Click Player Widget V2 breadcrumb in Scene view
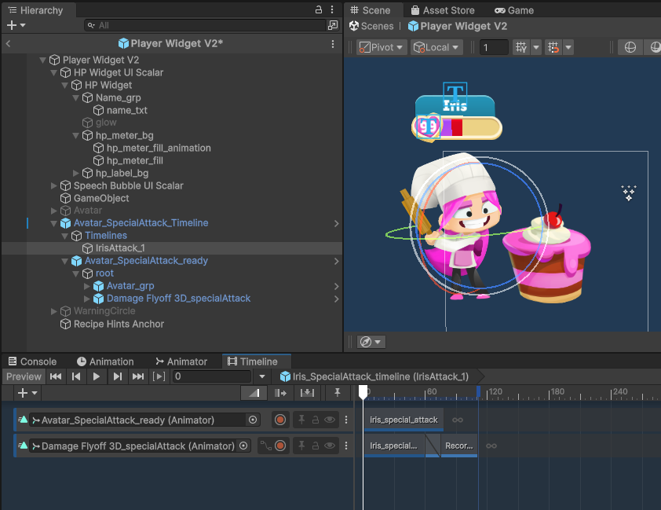 pyautogui.click(x=458, y=26)
